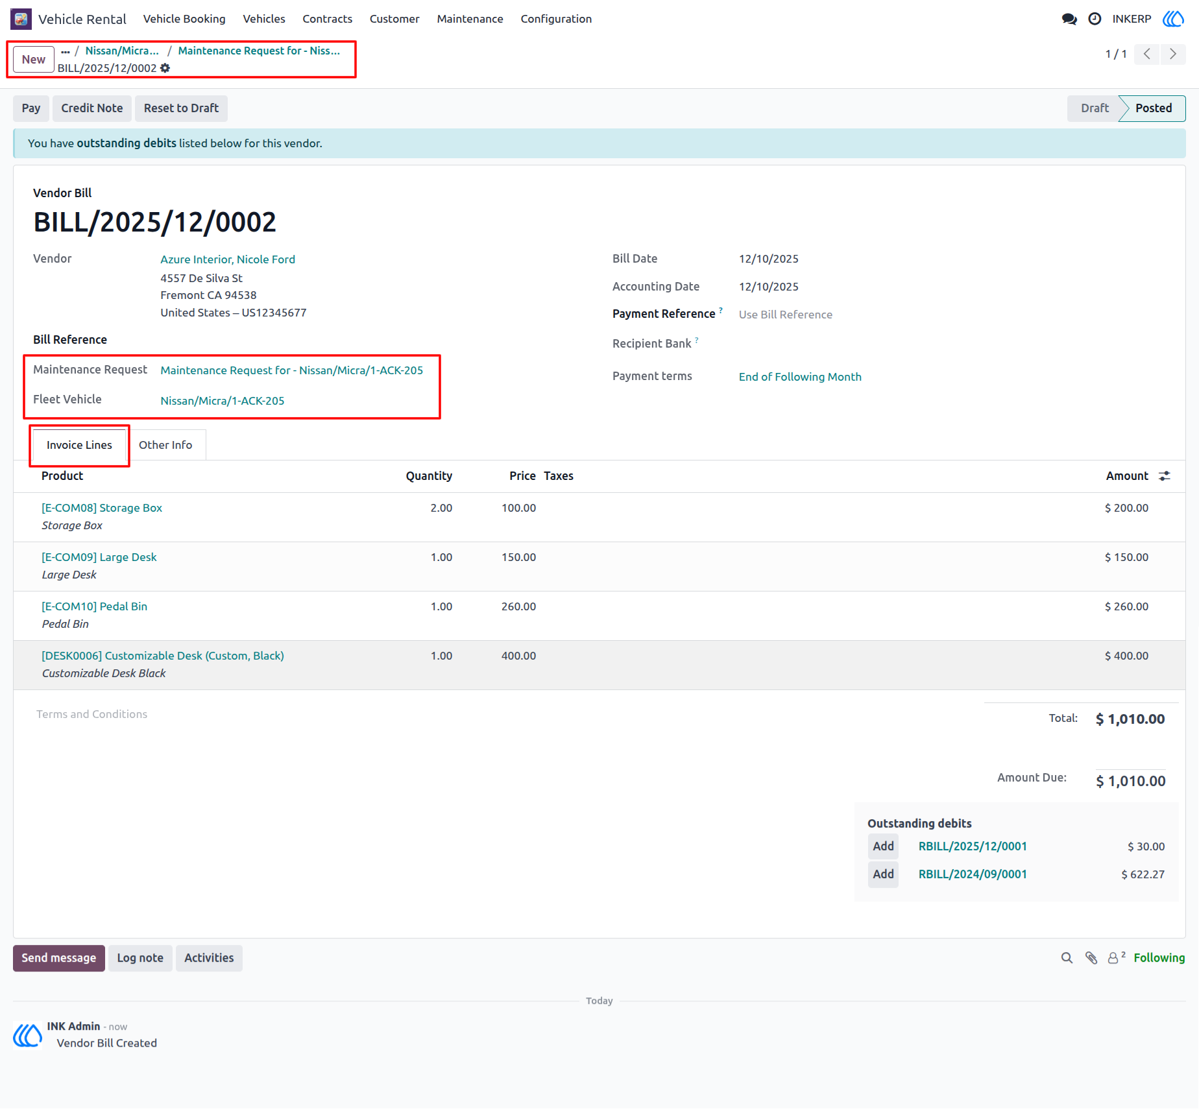
Task: Select the Invoice Lines tab
Action: 79,445
